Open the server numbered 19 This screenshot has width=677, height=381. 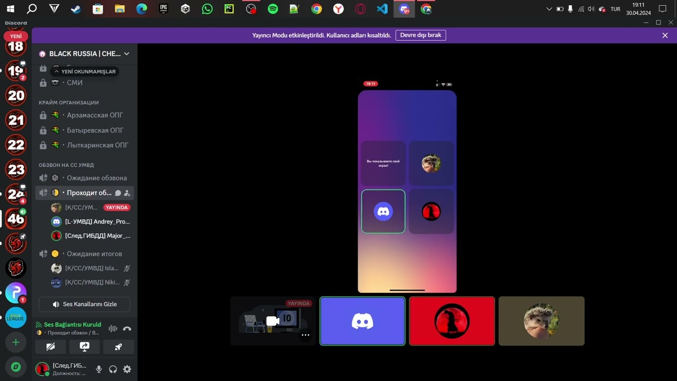click(x=16, y=71)
